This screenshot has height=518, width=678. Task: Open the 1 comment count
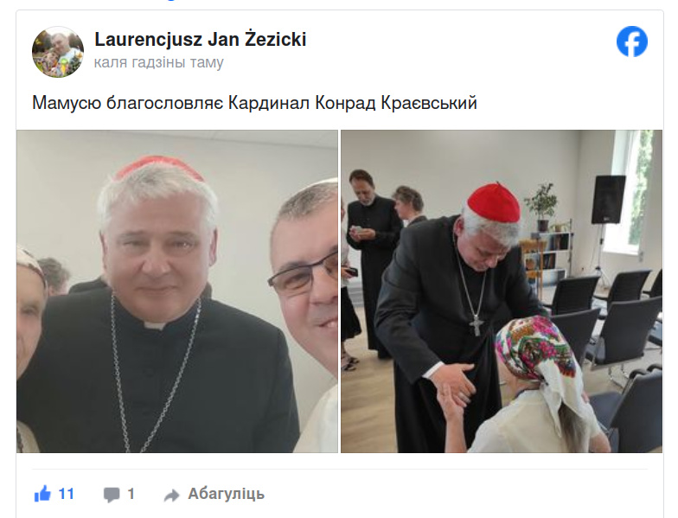click(131, 494)
